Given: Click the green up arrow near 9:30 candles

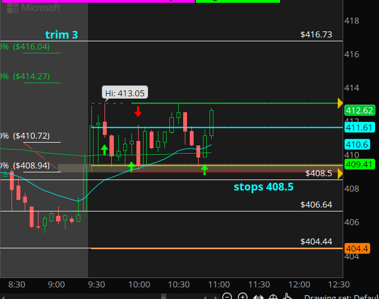Looking at the screenshot, I should pyautogui.click(x=104, y=150).
